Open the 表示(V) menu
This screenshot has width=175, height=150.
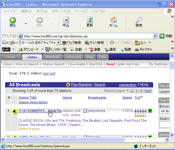click(x=42, y=11)
